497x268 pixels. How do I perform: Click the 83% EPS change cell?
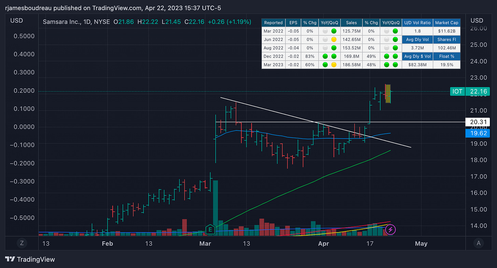pos(310,56)
